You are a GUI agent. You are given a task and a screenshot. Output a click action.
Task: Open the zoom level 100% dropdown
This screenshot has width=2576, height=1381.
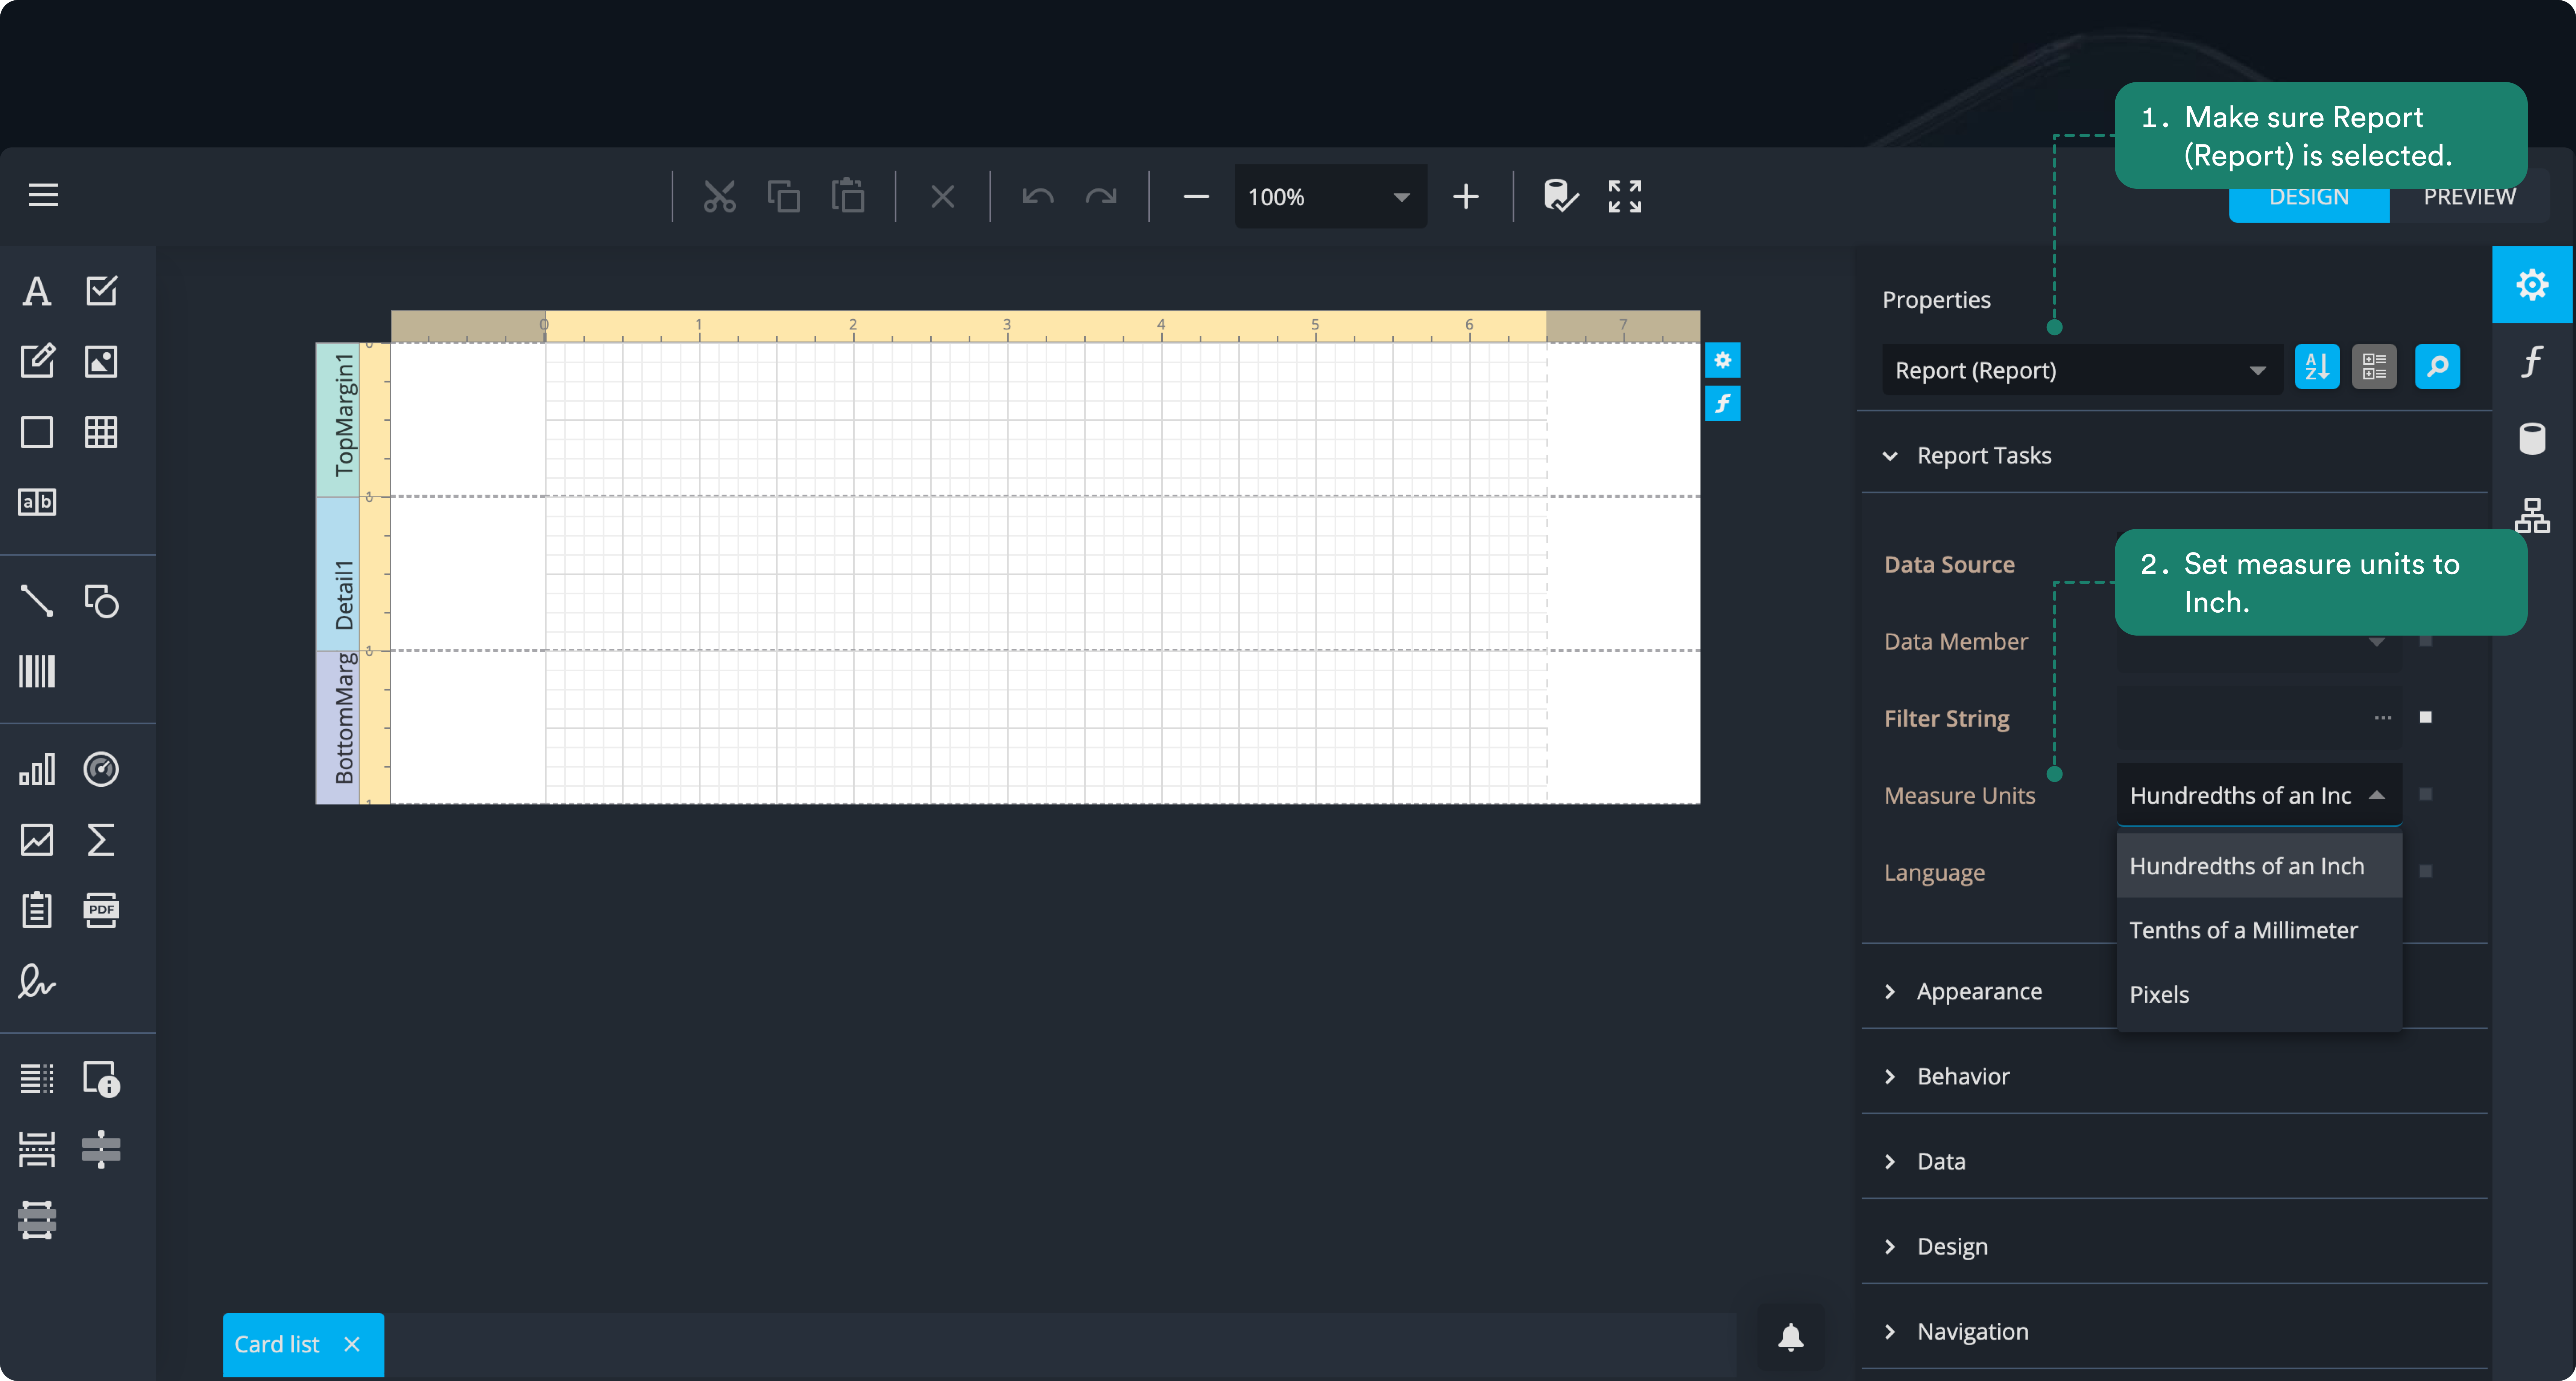[x=1330, y=197]
